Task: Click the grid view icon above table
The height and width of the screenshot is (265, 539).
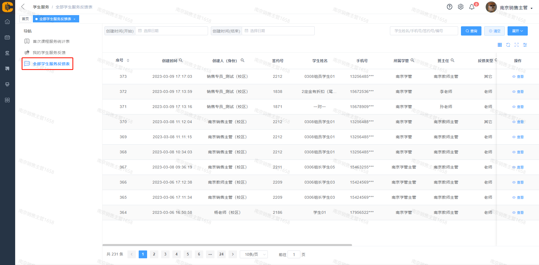Action: (500, 45)
